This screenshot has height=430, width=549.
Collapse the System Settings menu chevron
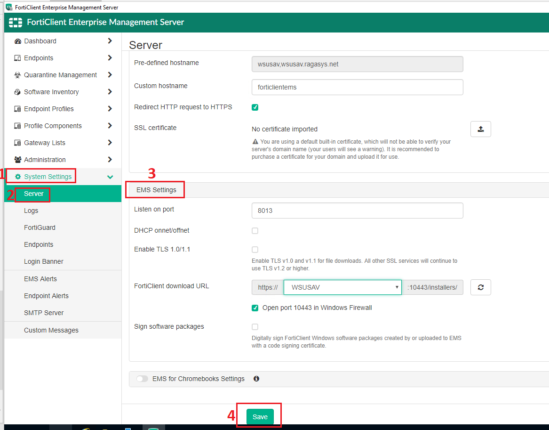[x=109, y=176]
